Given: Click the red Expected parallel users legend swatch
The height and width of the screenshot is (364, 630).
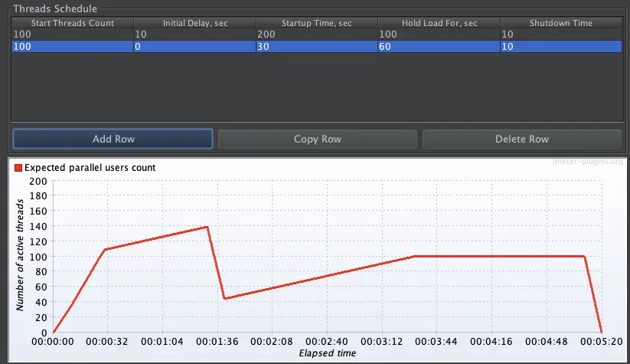Looking at the screenshot, I should 18,168.
